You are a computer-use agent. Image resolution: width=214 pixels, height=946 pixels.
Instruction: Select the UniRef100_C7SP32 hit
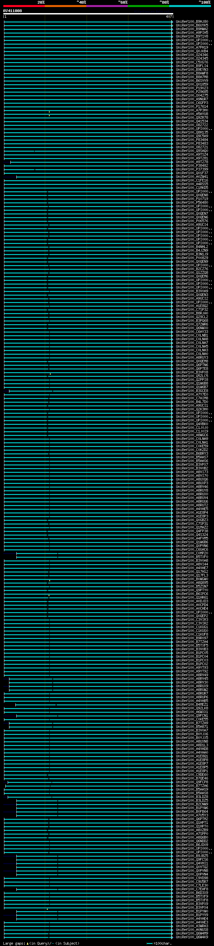192,310
